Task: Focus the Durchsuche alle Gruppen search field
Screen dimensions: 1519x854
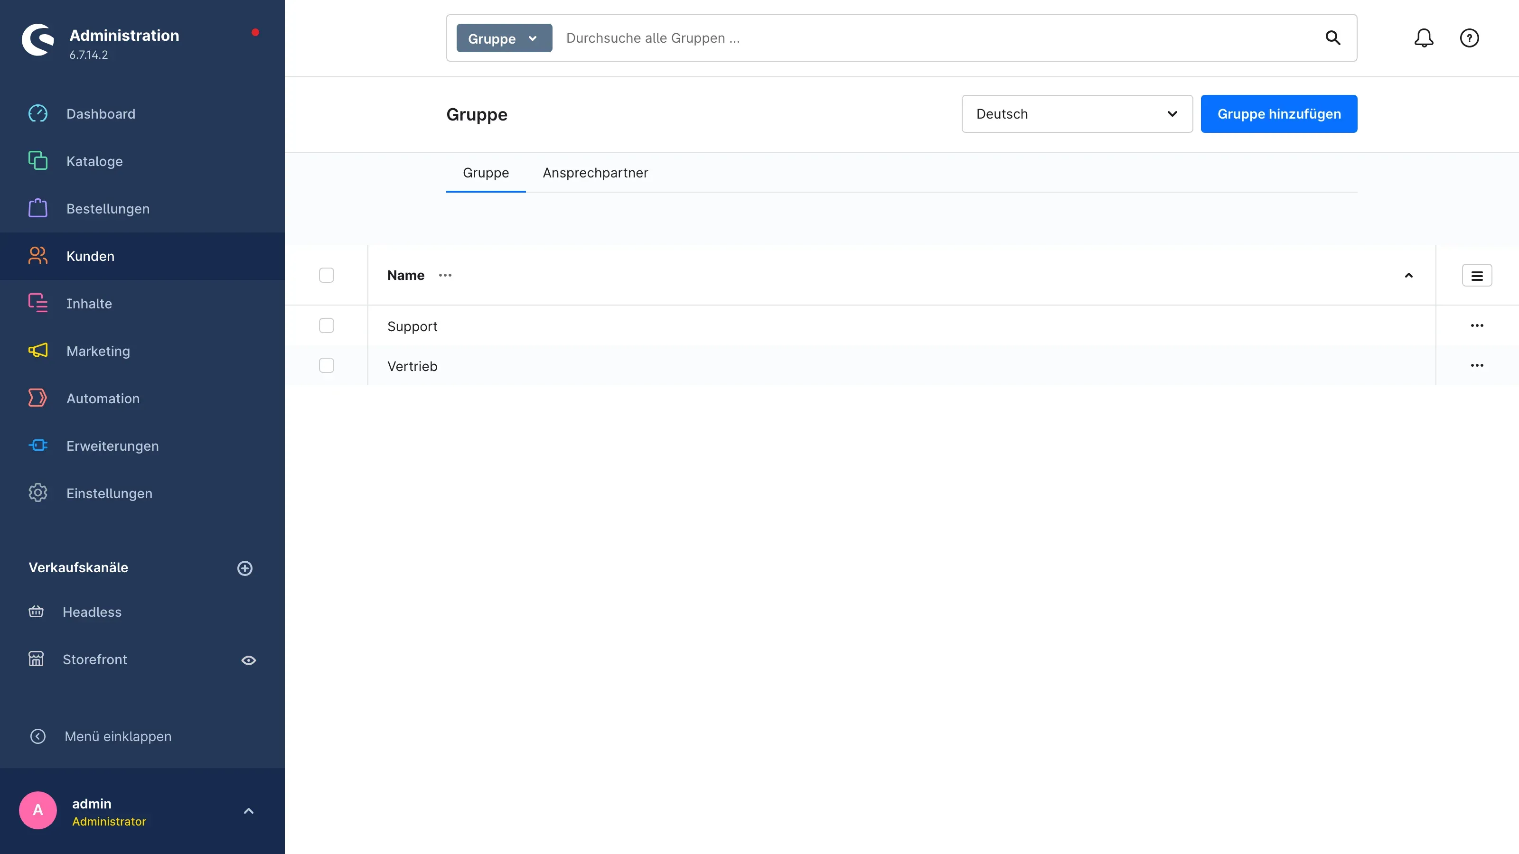Action: click(x=938, y=38)
